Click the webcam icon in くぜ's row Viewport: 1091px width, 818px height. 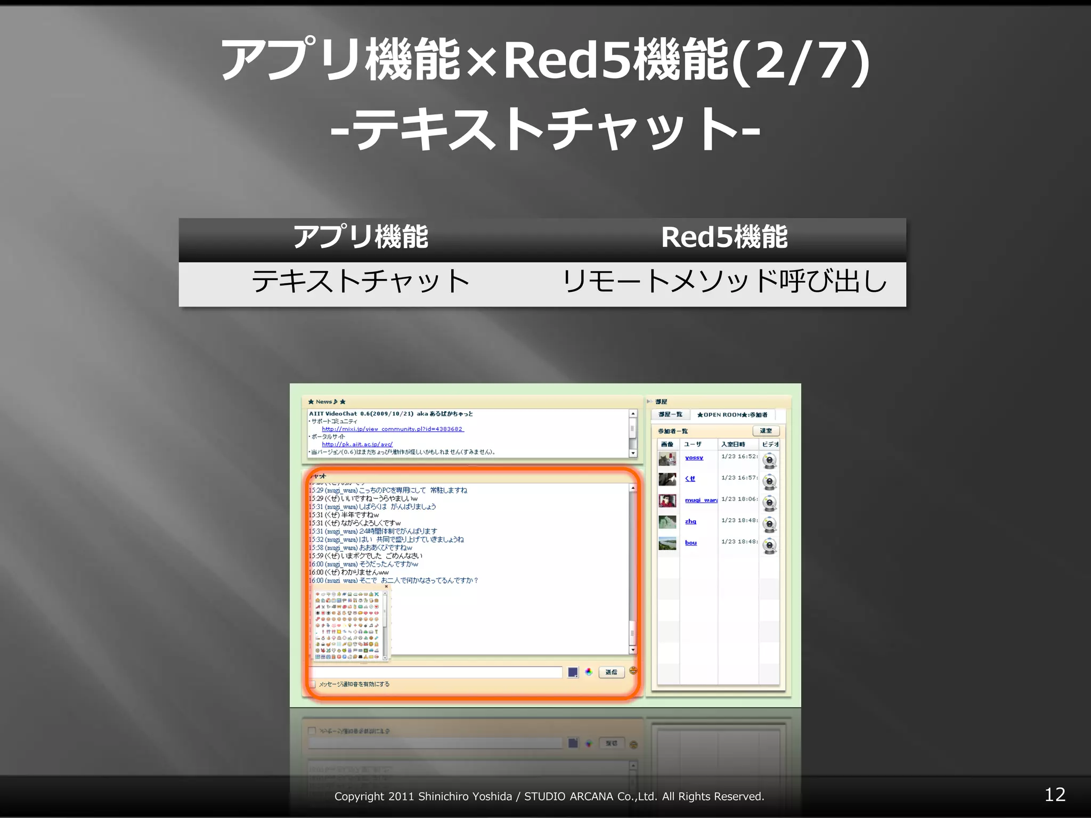click(769, 481)
